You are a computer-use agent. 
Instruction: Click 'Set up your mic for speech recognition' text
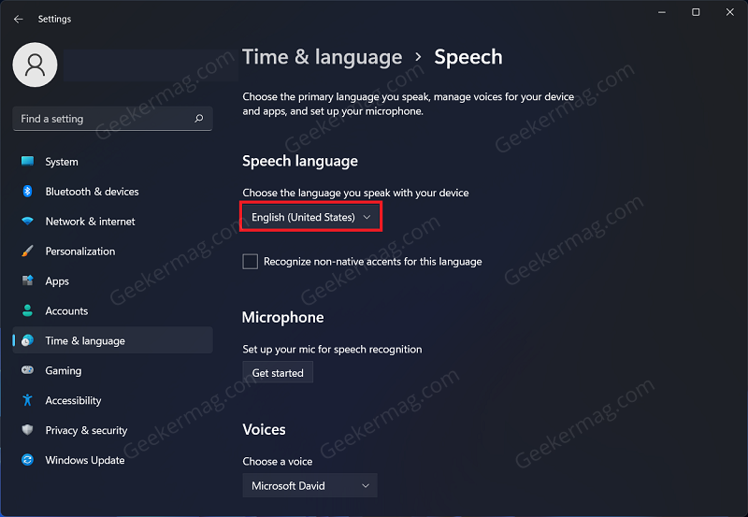coord(332,349)
